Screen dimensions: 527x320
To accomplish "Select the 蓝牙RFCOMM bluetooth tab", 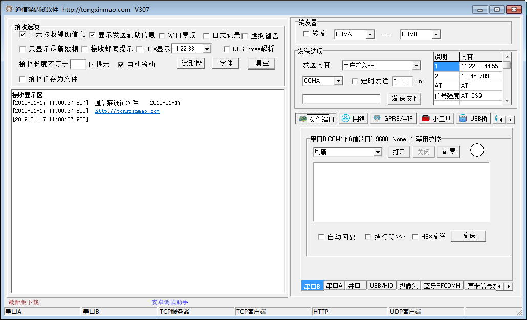I will pyautogui.click(x=442, y=286).
